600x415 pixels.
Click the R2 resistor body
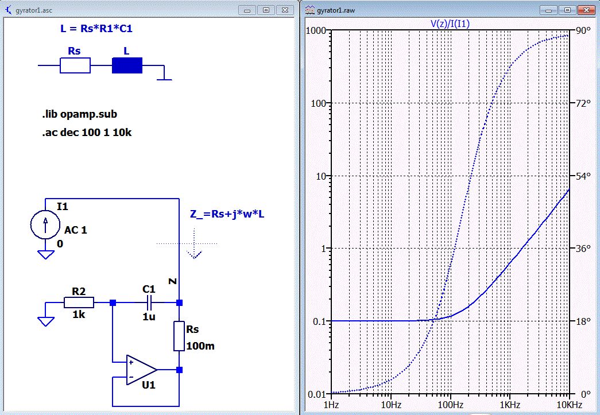[79, 302]
